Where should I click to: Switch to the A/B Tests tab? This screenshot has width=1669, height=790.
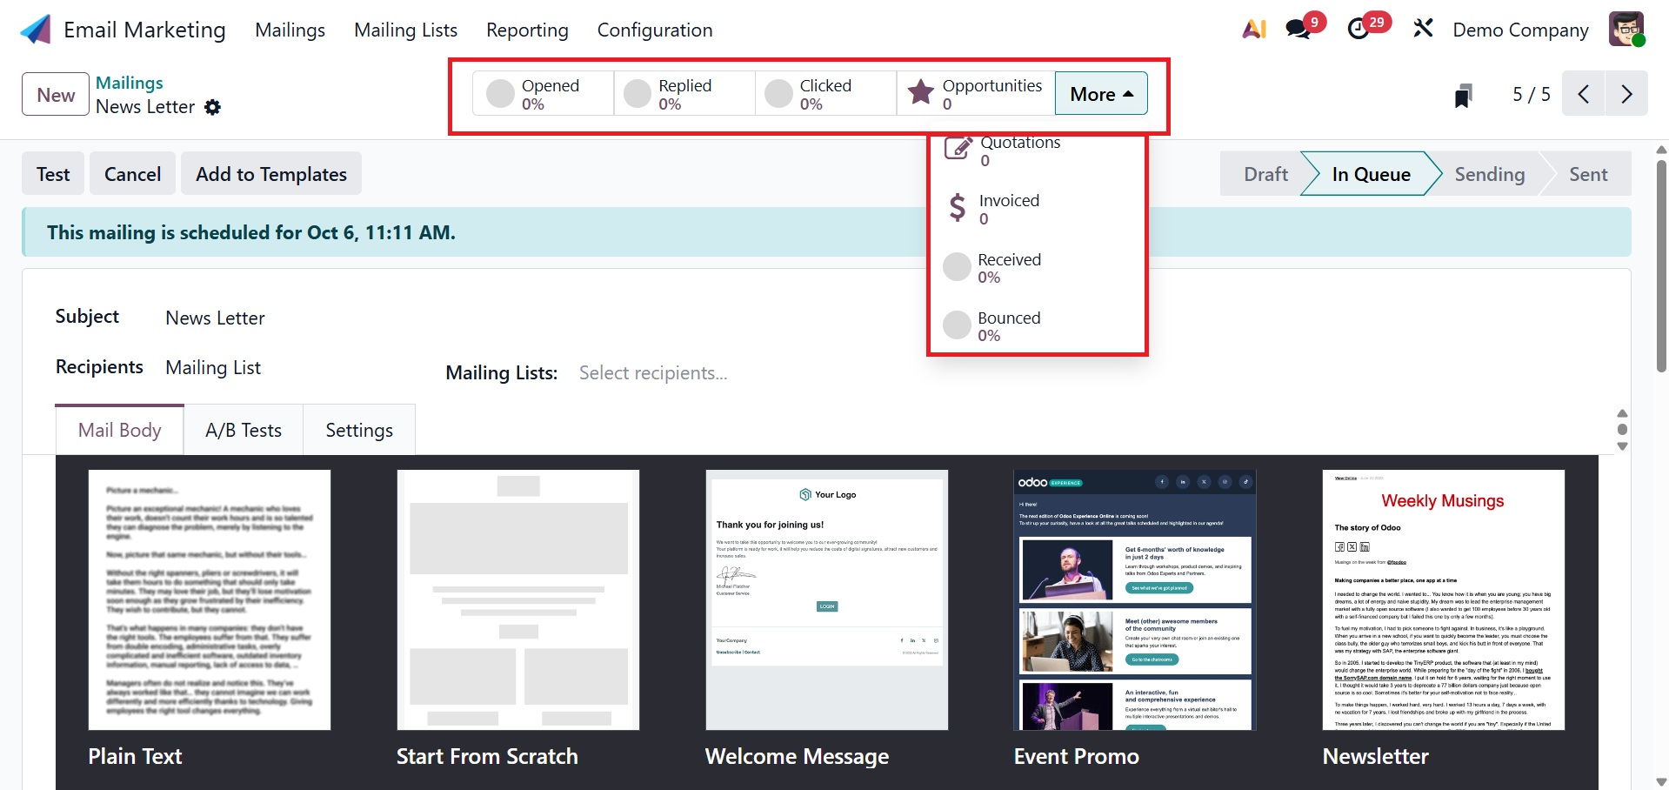click(244, 430)
